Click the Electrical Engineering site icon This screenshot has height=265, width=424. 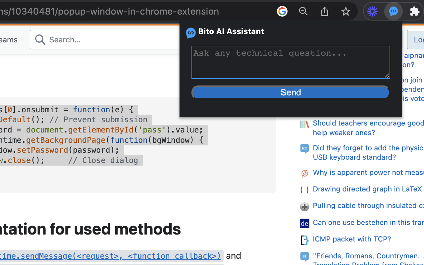tap(304, 173)
